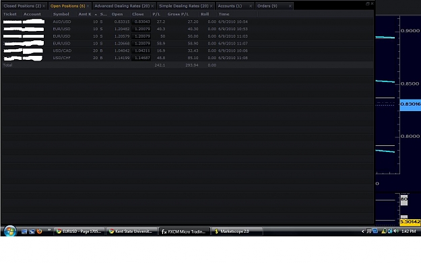Show hidden system tray icons chevron
Image resolution: width=421 pixels, height=263 pixels.
coord(363,231)
